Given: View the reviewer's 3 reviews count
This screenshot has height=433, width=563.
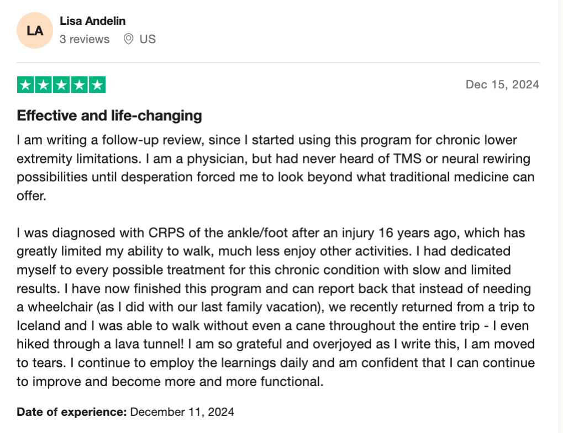Looking at the screenshot, I should pyautogui.click(x=85, y=39).
